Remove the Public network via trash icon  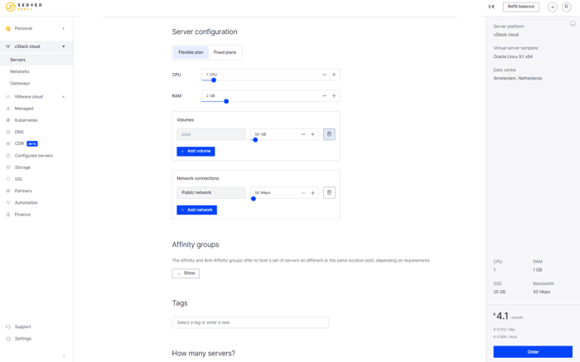[x=329, y=193]
